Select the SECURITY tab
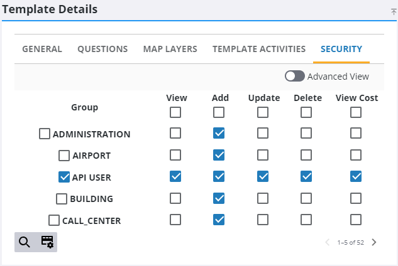This screenshot has height=266, width=398. [x=341, y=49]
